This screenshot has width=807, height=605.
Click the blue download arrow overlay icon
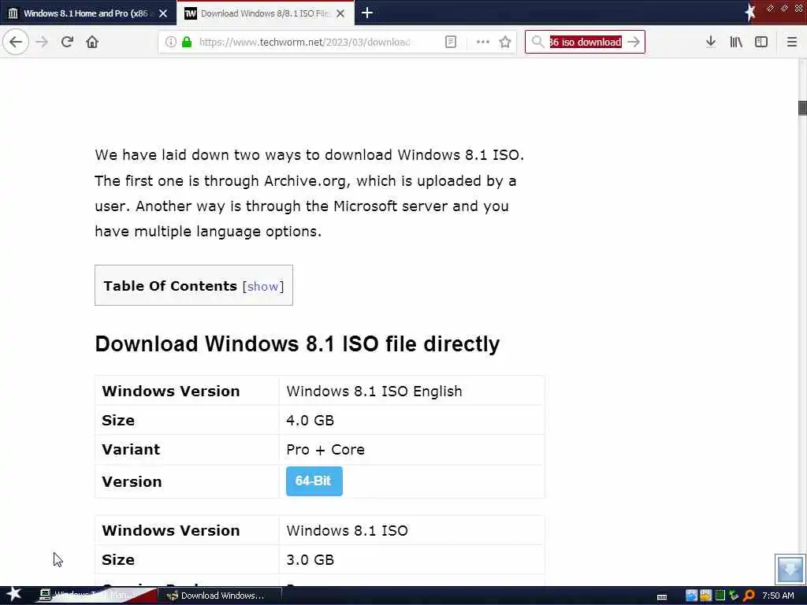pos(790,569)
